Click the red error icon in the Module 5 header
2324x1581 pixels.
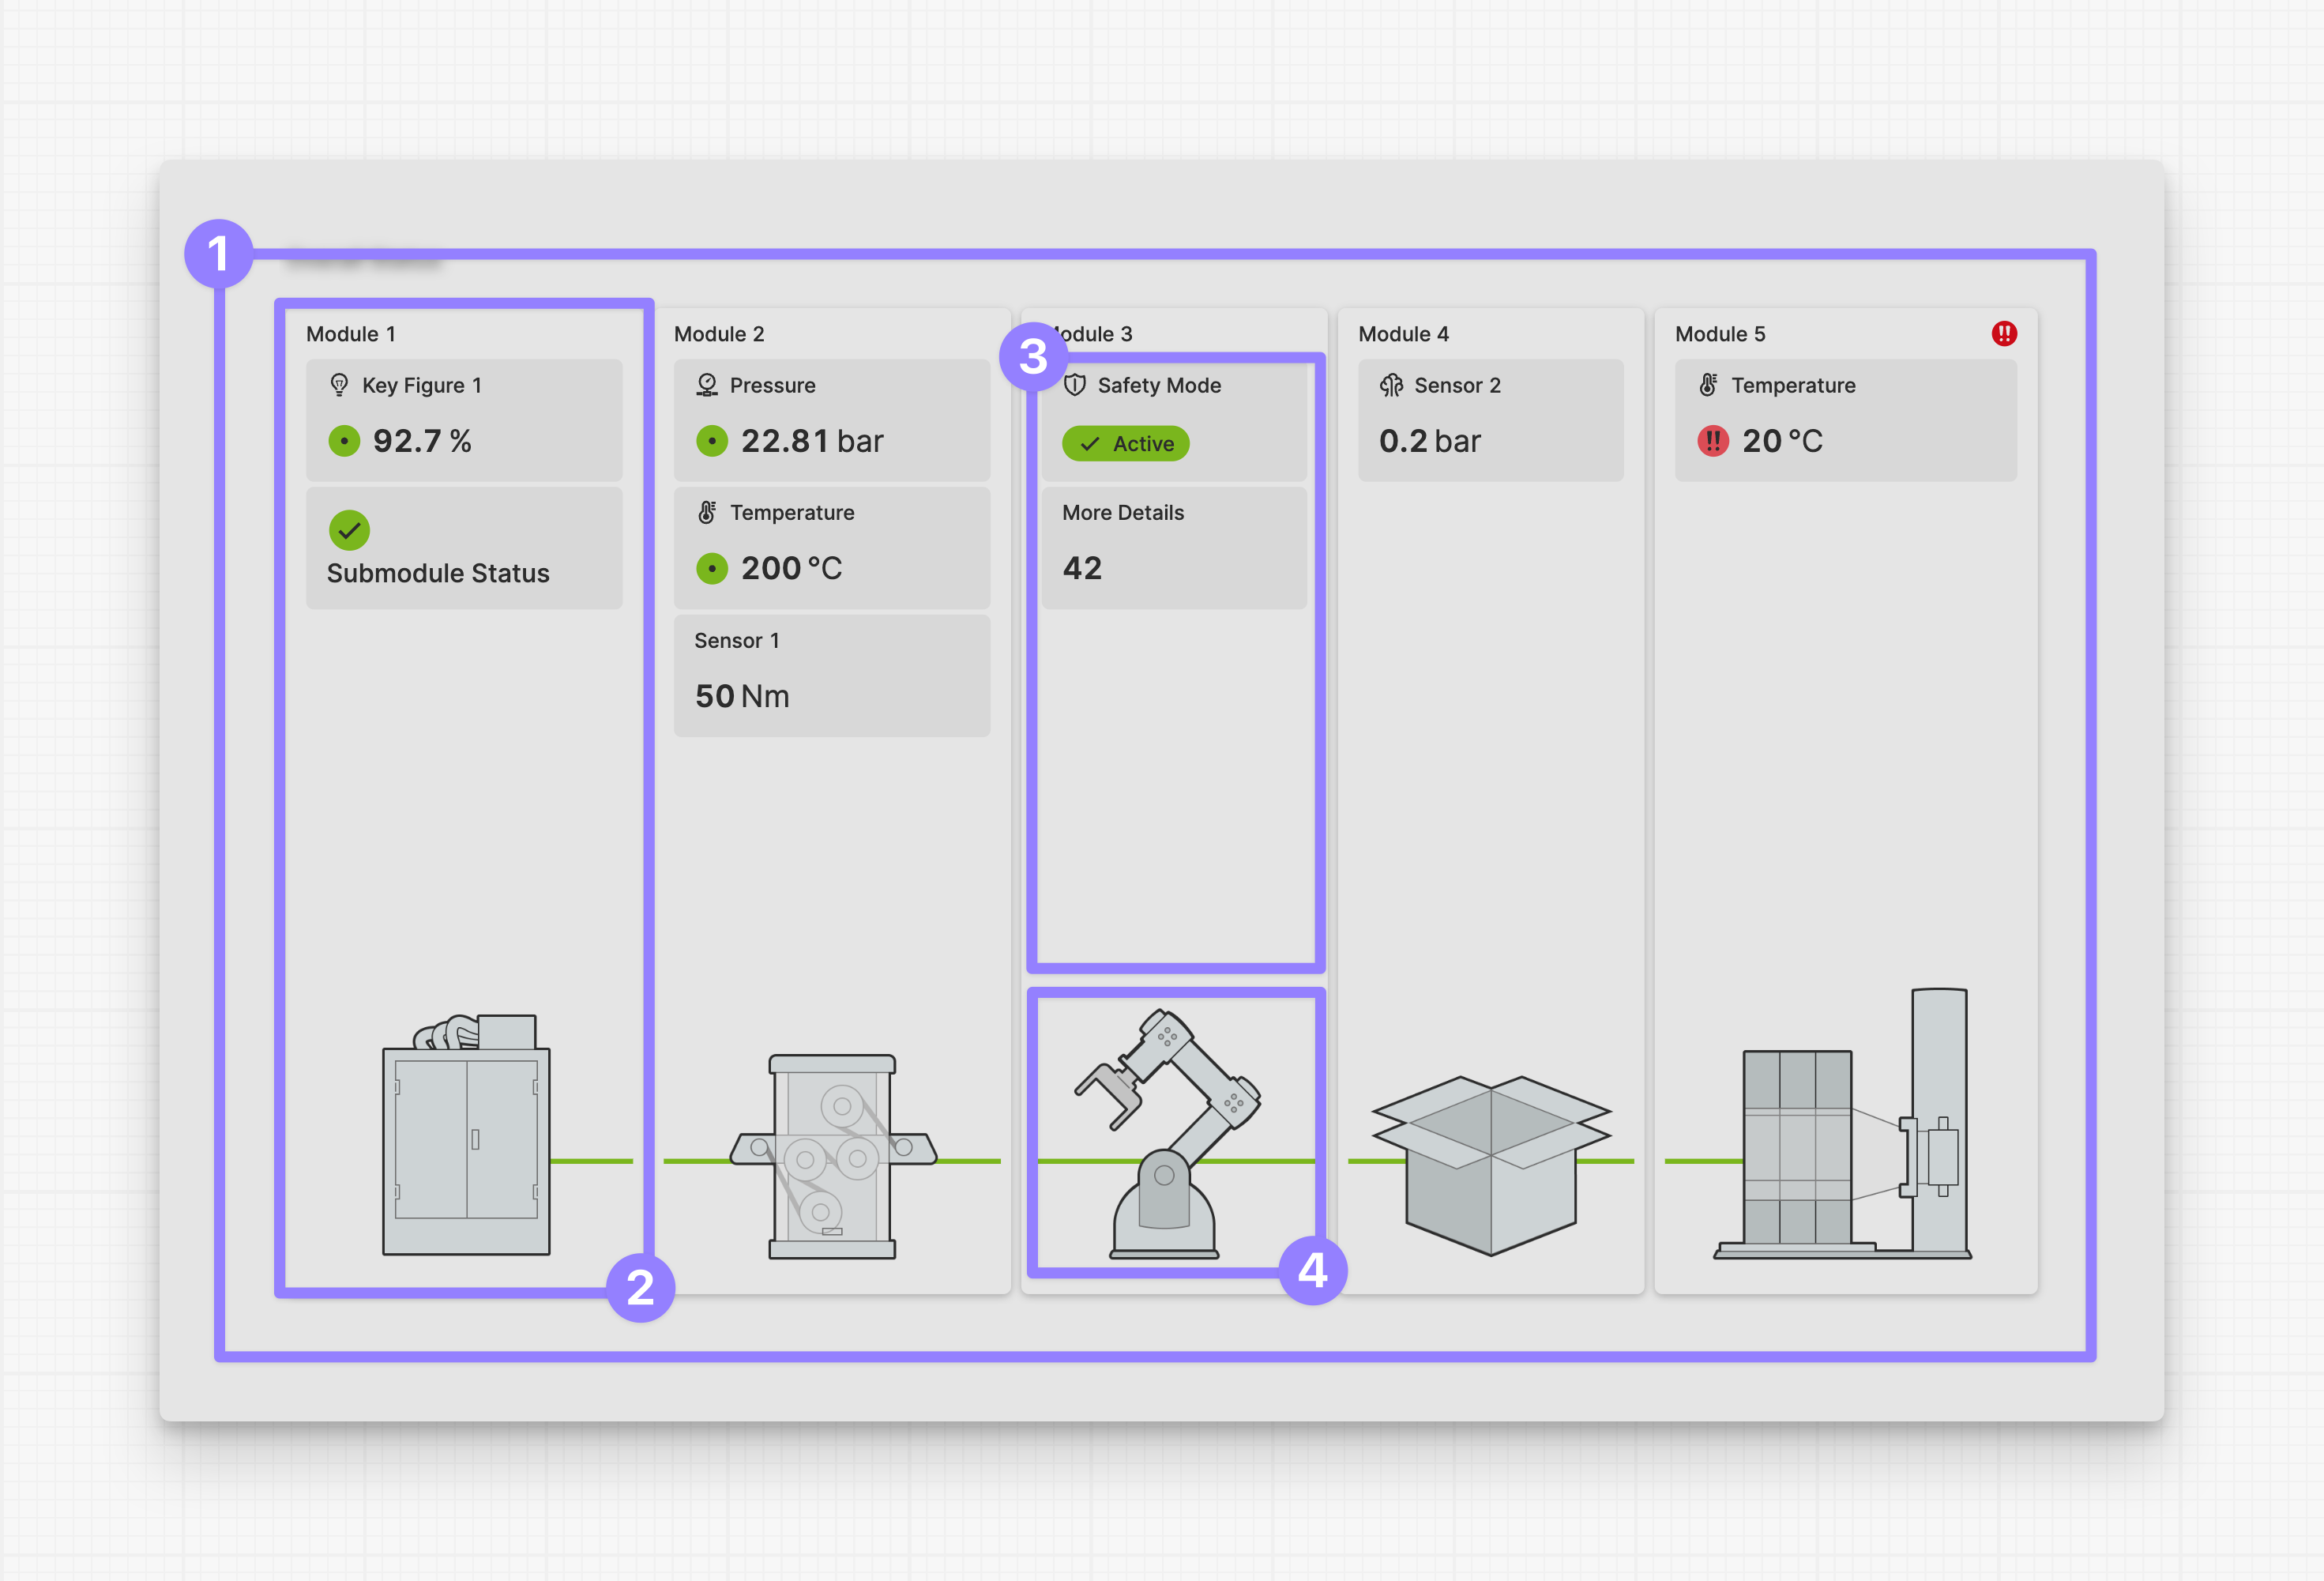[2003, 334]
